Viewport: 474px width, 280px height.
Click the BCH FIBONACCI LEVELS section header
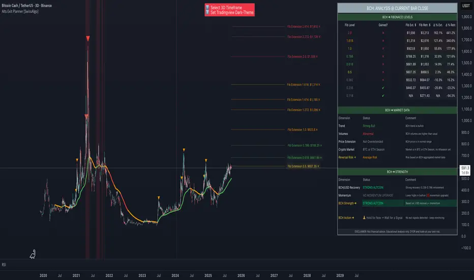tap(397, 17)
